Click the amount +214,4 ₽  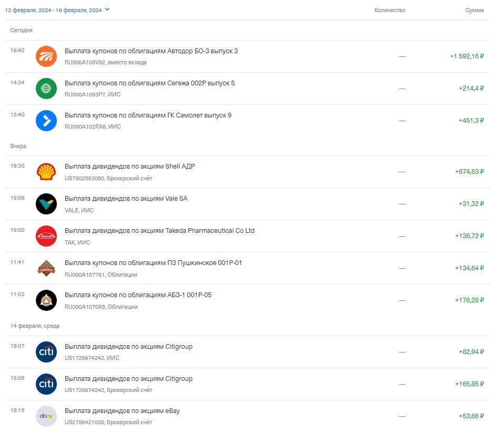472,89
